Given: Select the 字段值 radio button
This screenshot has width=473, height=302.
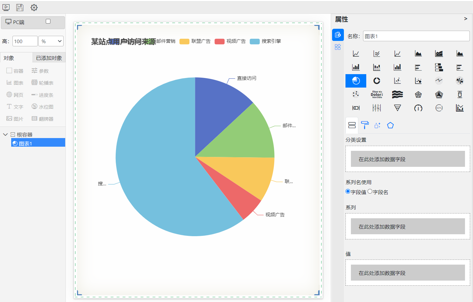Looking at the screenshot, I should tap(348, 191).
